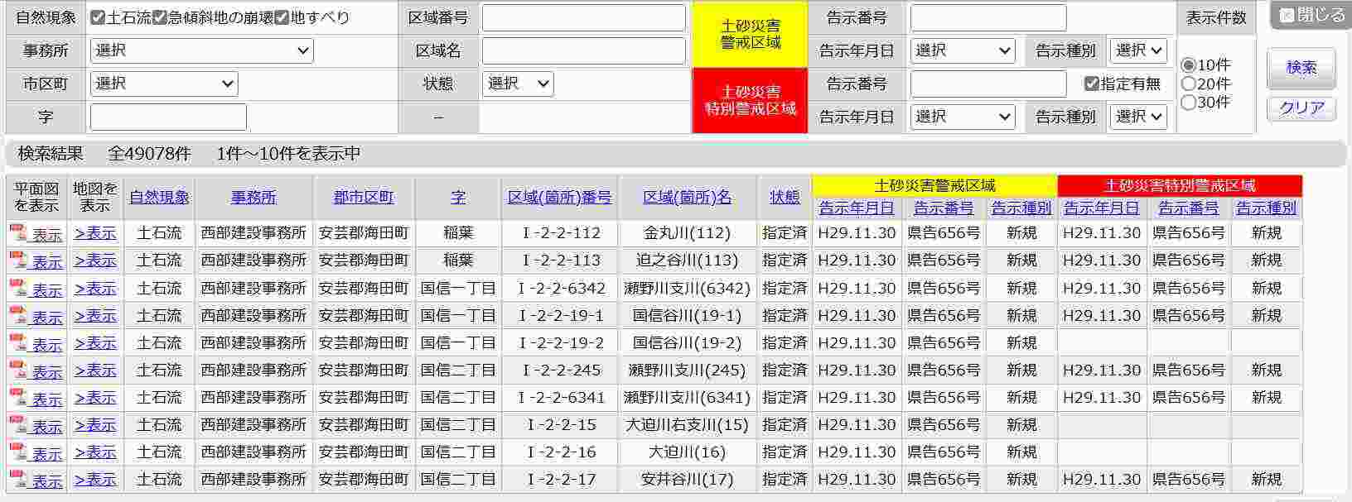Open the 市区町 dropdown
1352x502 pixels.
[x=164, y=84]
